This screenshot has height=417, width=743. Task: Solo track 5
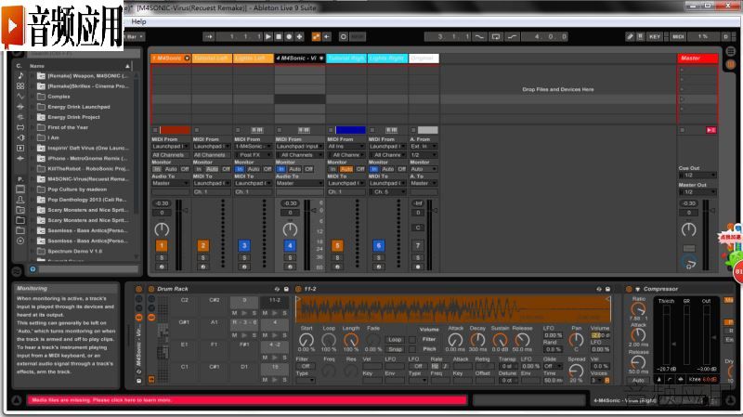pyautogui.click(x=337, y=258)
